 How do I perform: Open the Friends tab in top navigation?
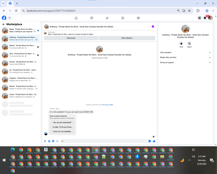tap(107, 18)
